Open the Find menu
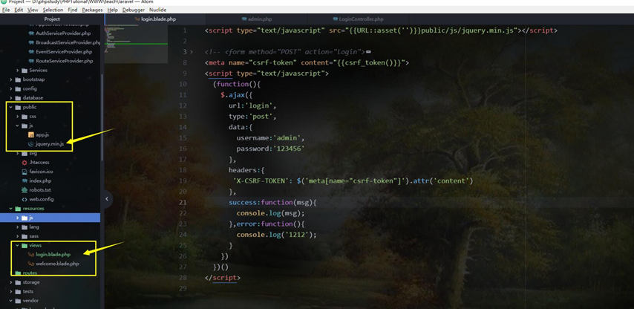634x309 pixels. click(x=73, y=10)
